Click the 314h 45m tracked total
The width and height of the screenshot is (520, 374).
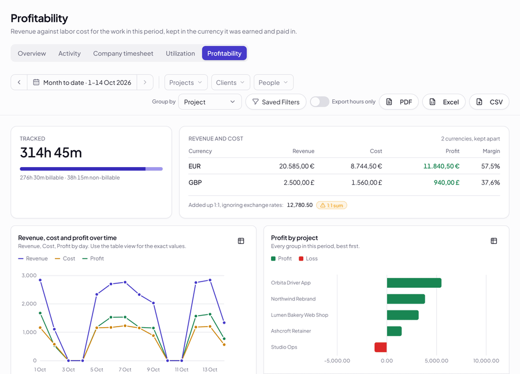[51, 153]
